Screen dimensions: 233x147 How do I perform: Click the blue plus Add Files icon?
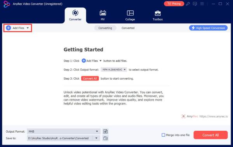9,28
